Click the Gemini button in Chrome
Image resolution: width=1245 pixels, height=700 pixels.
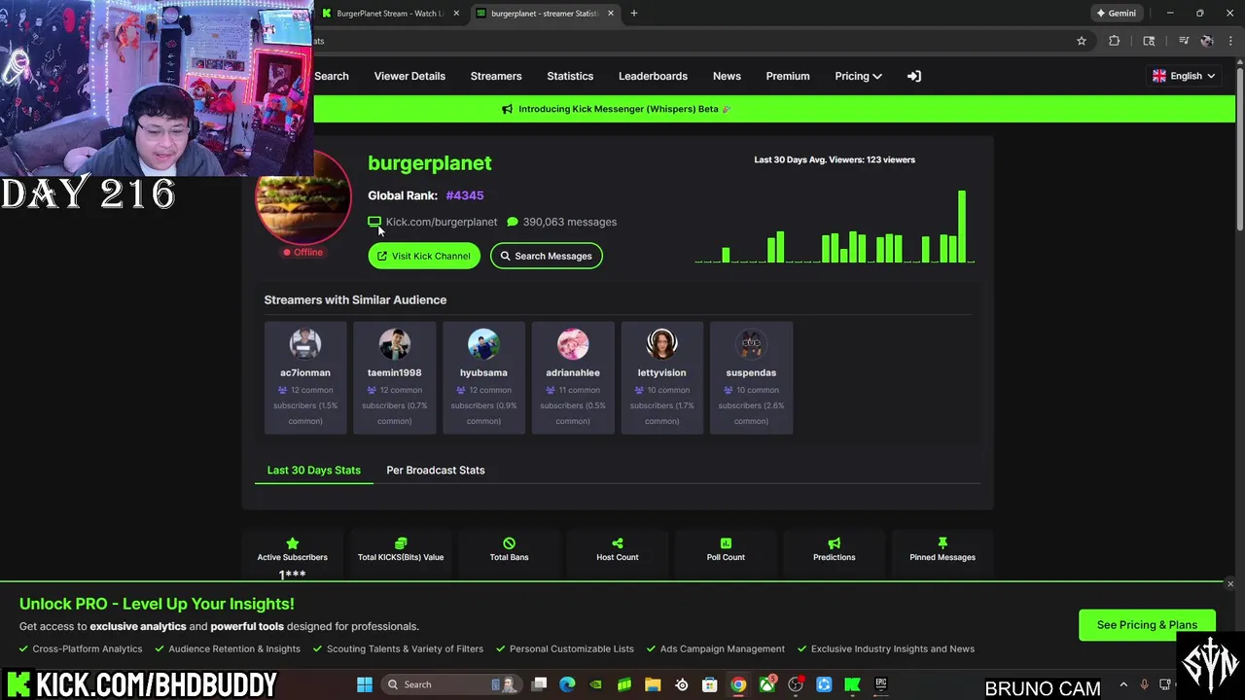[x=1116, y=14]
